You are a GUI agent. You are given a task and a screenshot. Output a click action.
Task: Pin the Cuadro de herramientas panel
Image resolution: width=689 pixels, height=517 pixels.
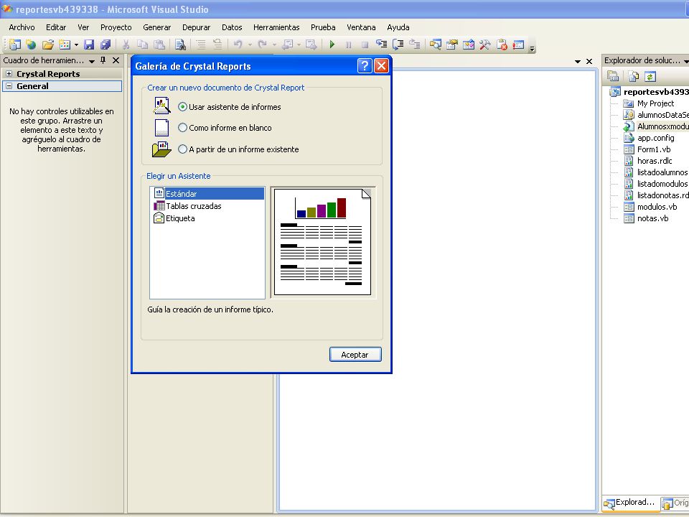[x=103, y=60]
